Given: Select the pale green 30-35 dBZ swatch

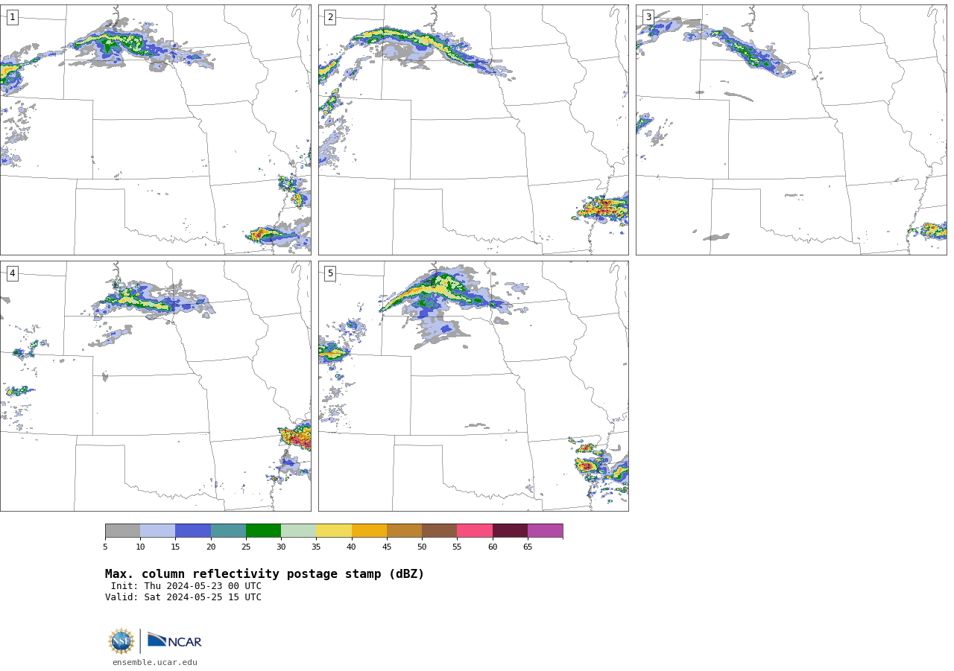Looking at the screenshot, I should (298, 531).
